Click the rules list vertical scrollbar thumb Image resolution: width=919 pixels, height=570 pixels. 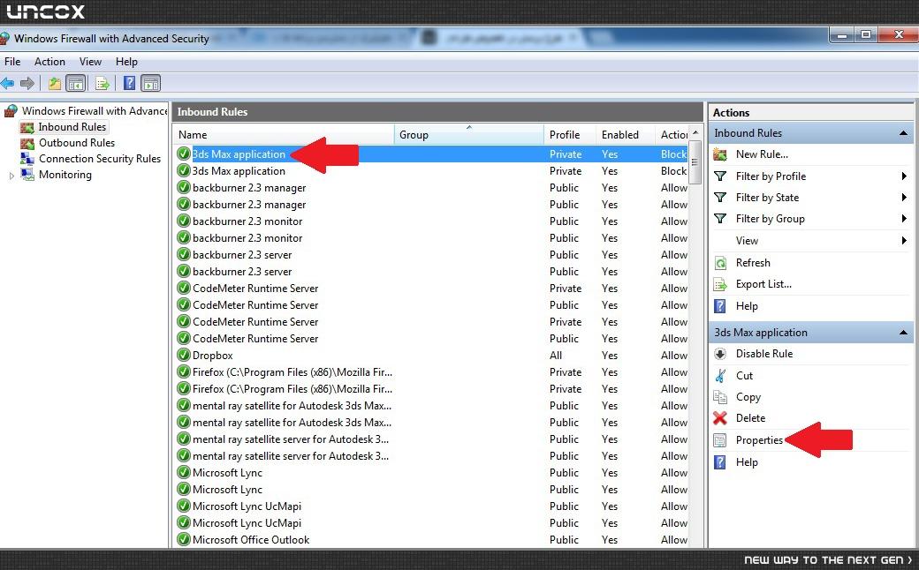(x=695, y=162)
